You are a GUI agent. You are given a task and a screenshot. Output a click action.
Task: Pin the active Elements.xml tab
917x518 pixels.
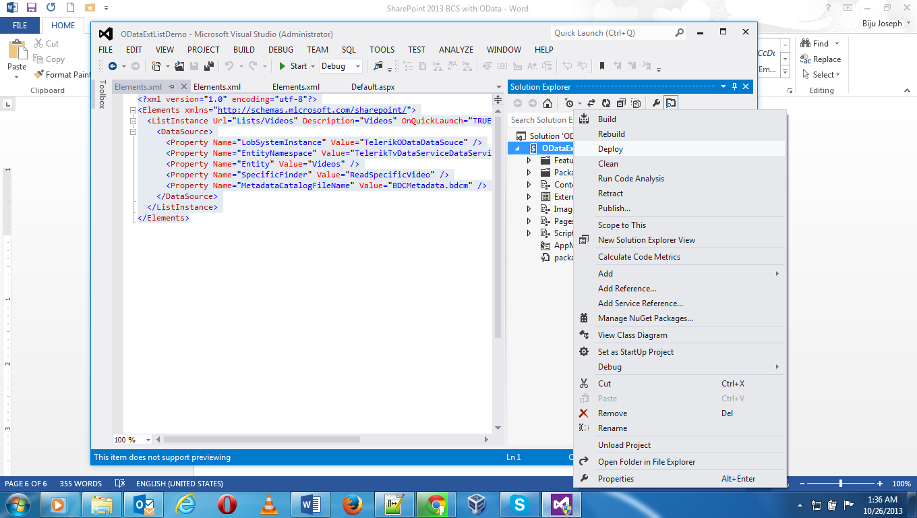tap(172, 87)
